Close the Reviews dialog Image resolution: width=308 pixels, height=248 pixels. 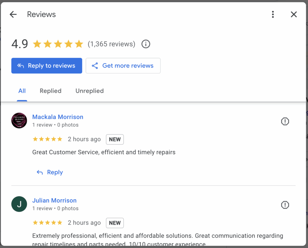click(294, 14)
